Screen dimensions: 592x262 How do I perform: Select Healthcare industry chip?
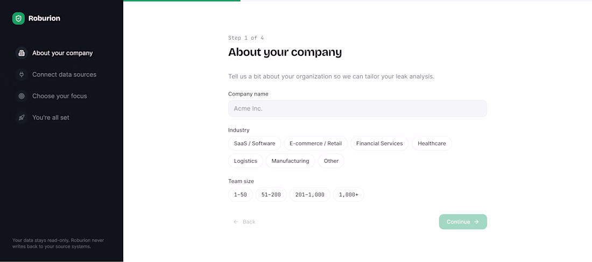pos(432,143)
